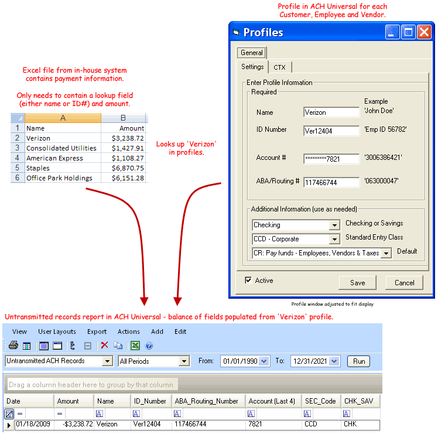Click the A filter icon under Account (Last 4)
The image size is (438, 434).
251,414
